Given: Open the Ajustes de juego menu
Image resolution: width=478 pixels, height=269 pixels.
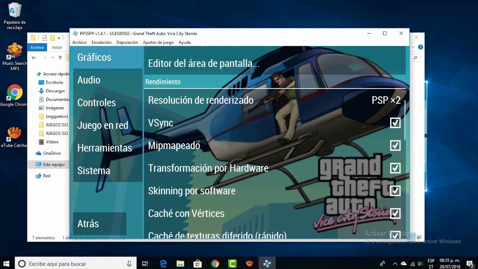Looking at the screenshot, I should (158, 43).
